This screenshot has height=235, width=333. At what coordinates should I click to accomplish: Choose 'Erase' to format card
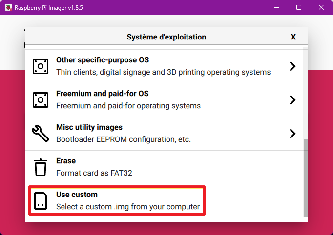pos(66,161)
